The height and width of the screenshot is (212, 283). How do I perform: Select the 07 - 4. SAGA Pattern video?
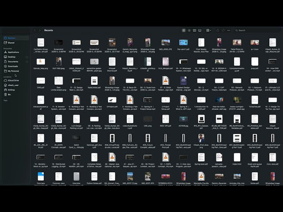pos(165,83)
